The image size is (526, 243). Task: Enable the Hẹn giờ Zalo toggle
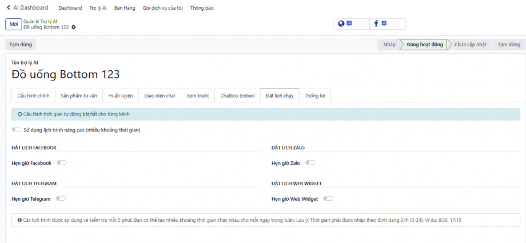[x=310, y=163]
